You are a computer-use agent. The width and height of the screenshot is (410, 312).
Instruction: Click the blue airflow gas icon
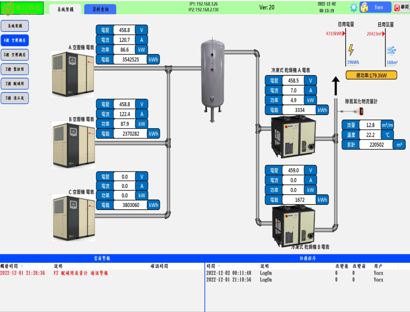(x=391, y=50)
